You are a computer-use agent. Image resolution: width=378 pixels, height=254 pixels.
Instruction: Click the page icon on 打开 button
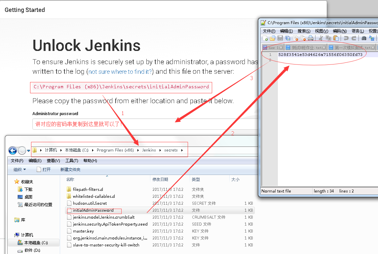click(x=39, y=169)
